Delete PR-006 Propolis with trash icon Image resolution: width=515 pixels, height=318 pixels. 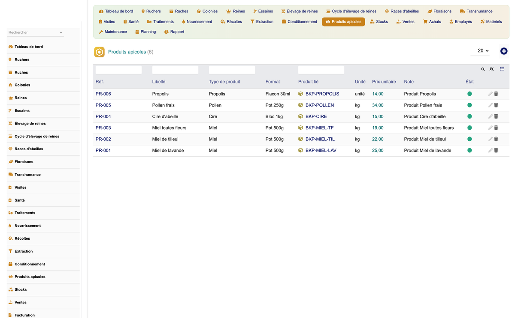click(x=496, y=94)
